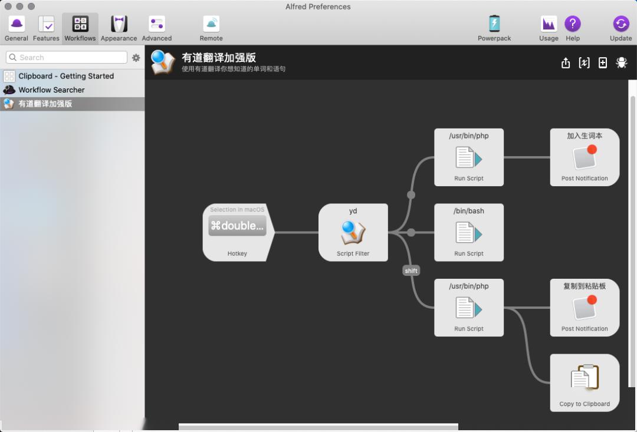Select the top /usr/bin/php Run Script node

pyautogui.click(x=469, y=157)
